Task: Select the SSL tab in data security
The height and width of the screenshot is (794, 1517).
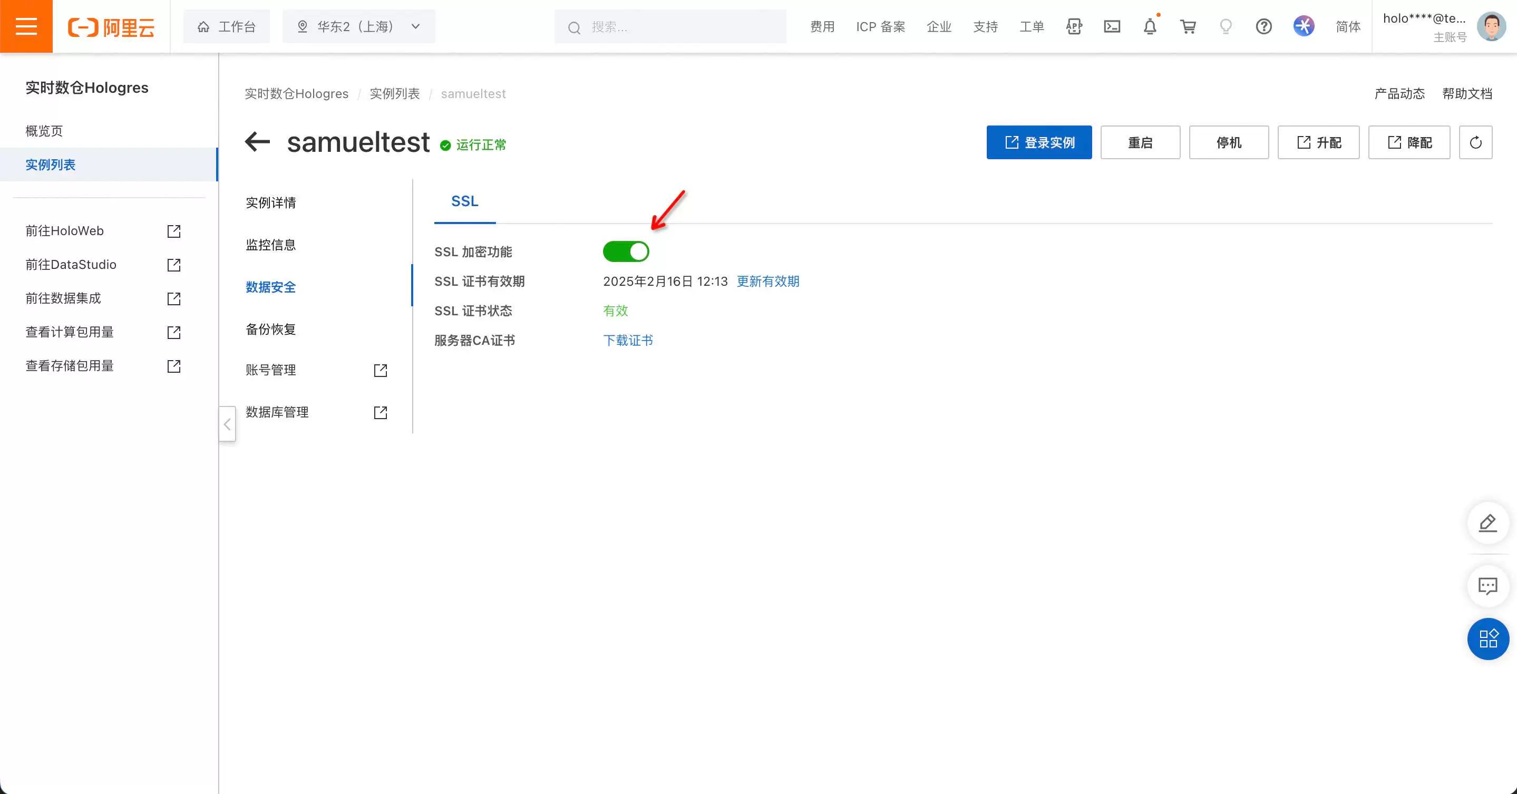Action: click(463, 200)
